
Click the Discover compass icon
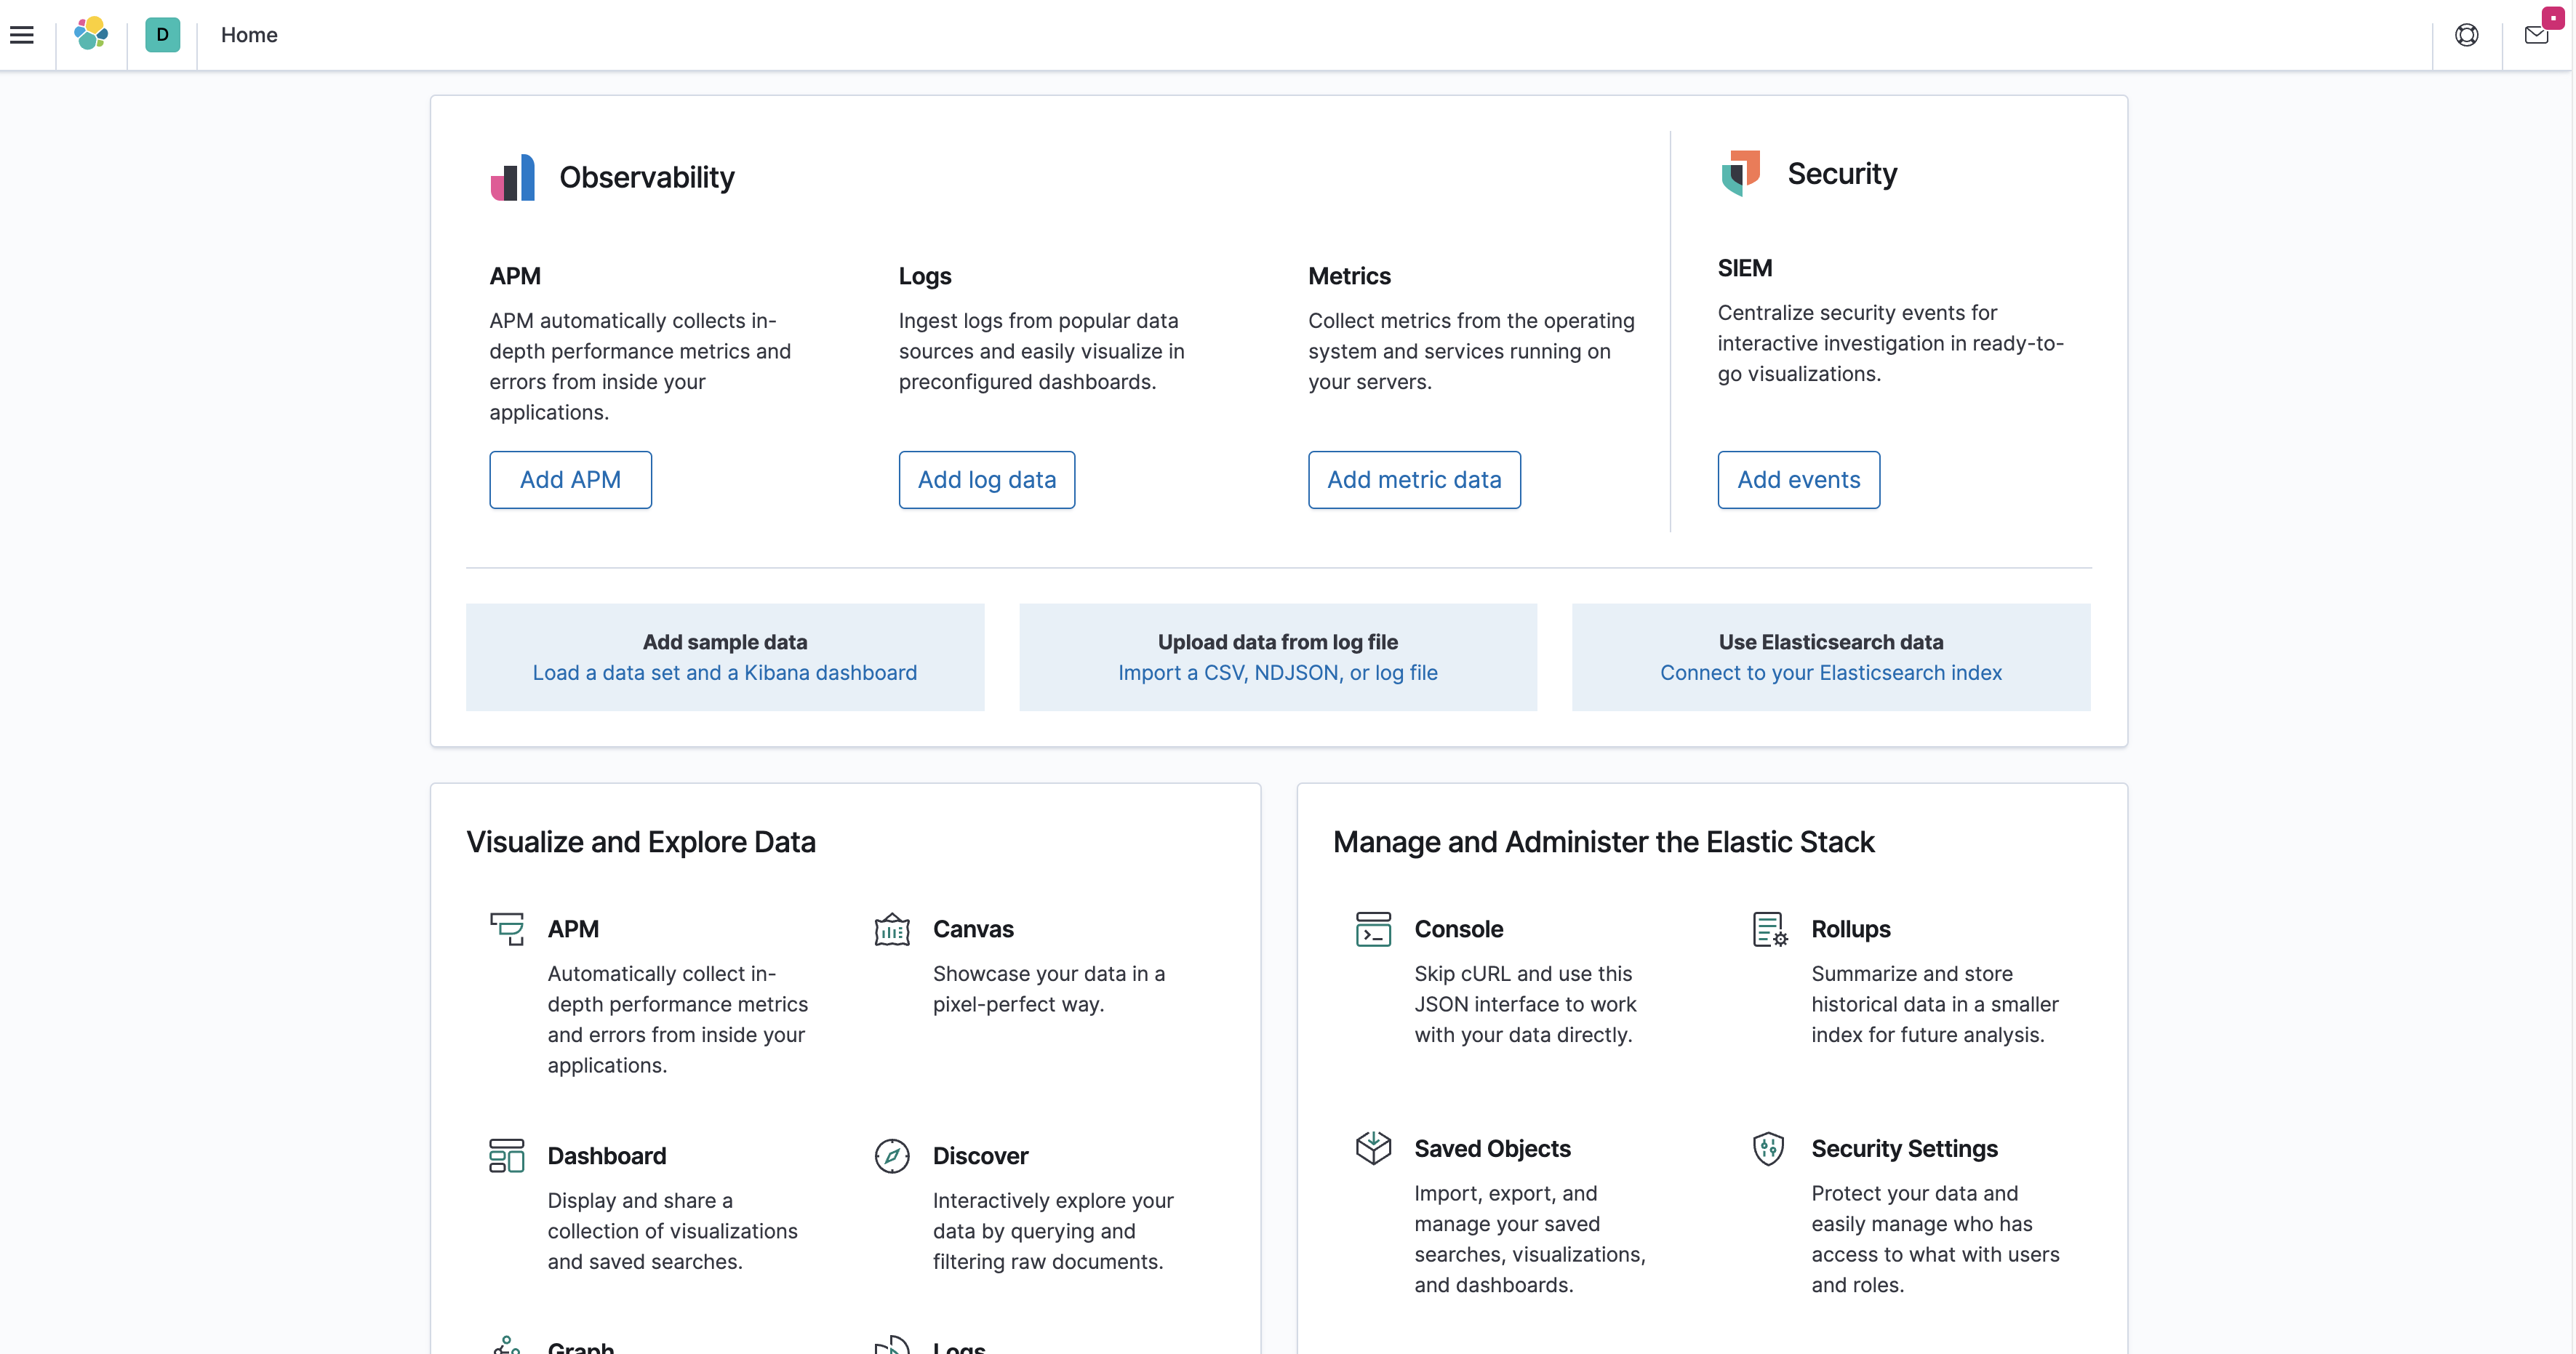[891, 1156]
